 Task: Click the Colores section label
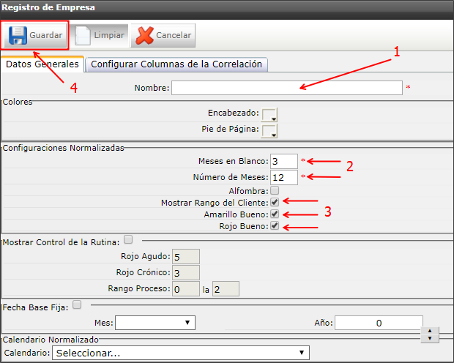pos(18,102)
